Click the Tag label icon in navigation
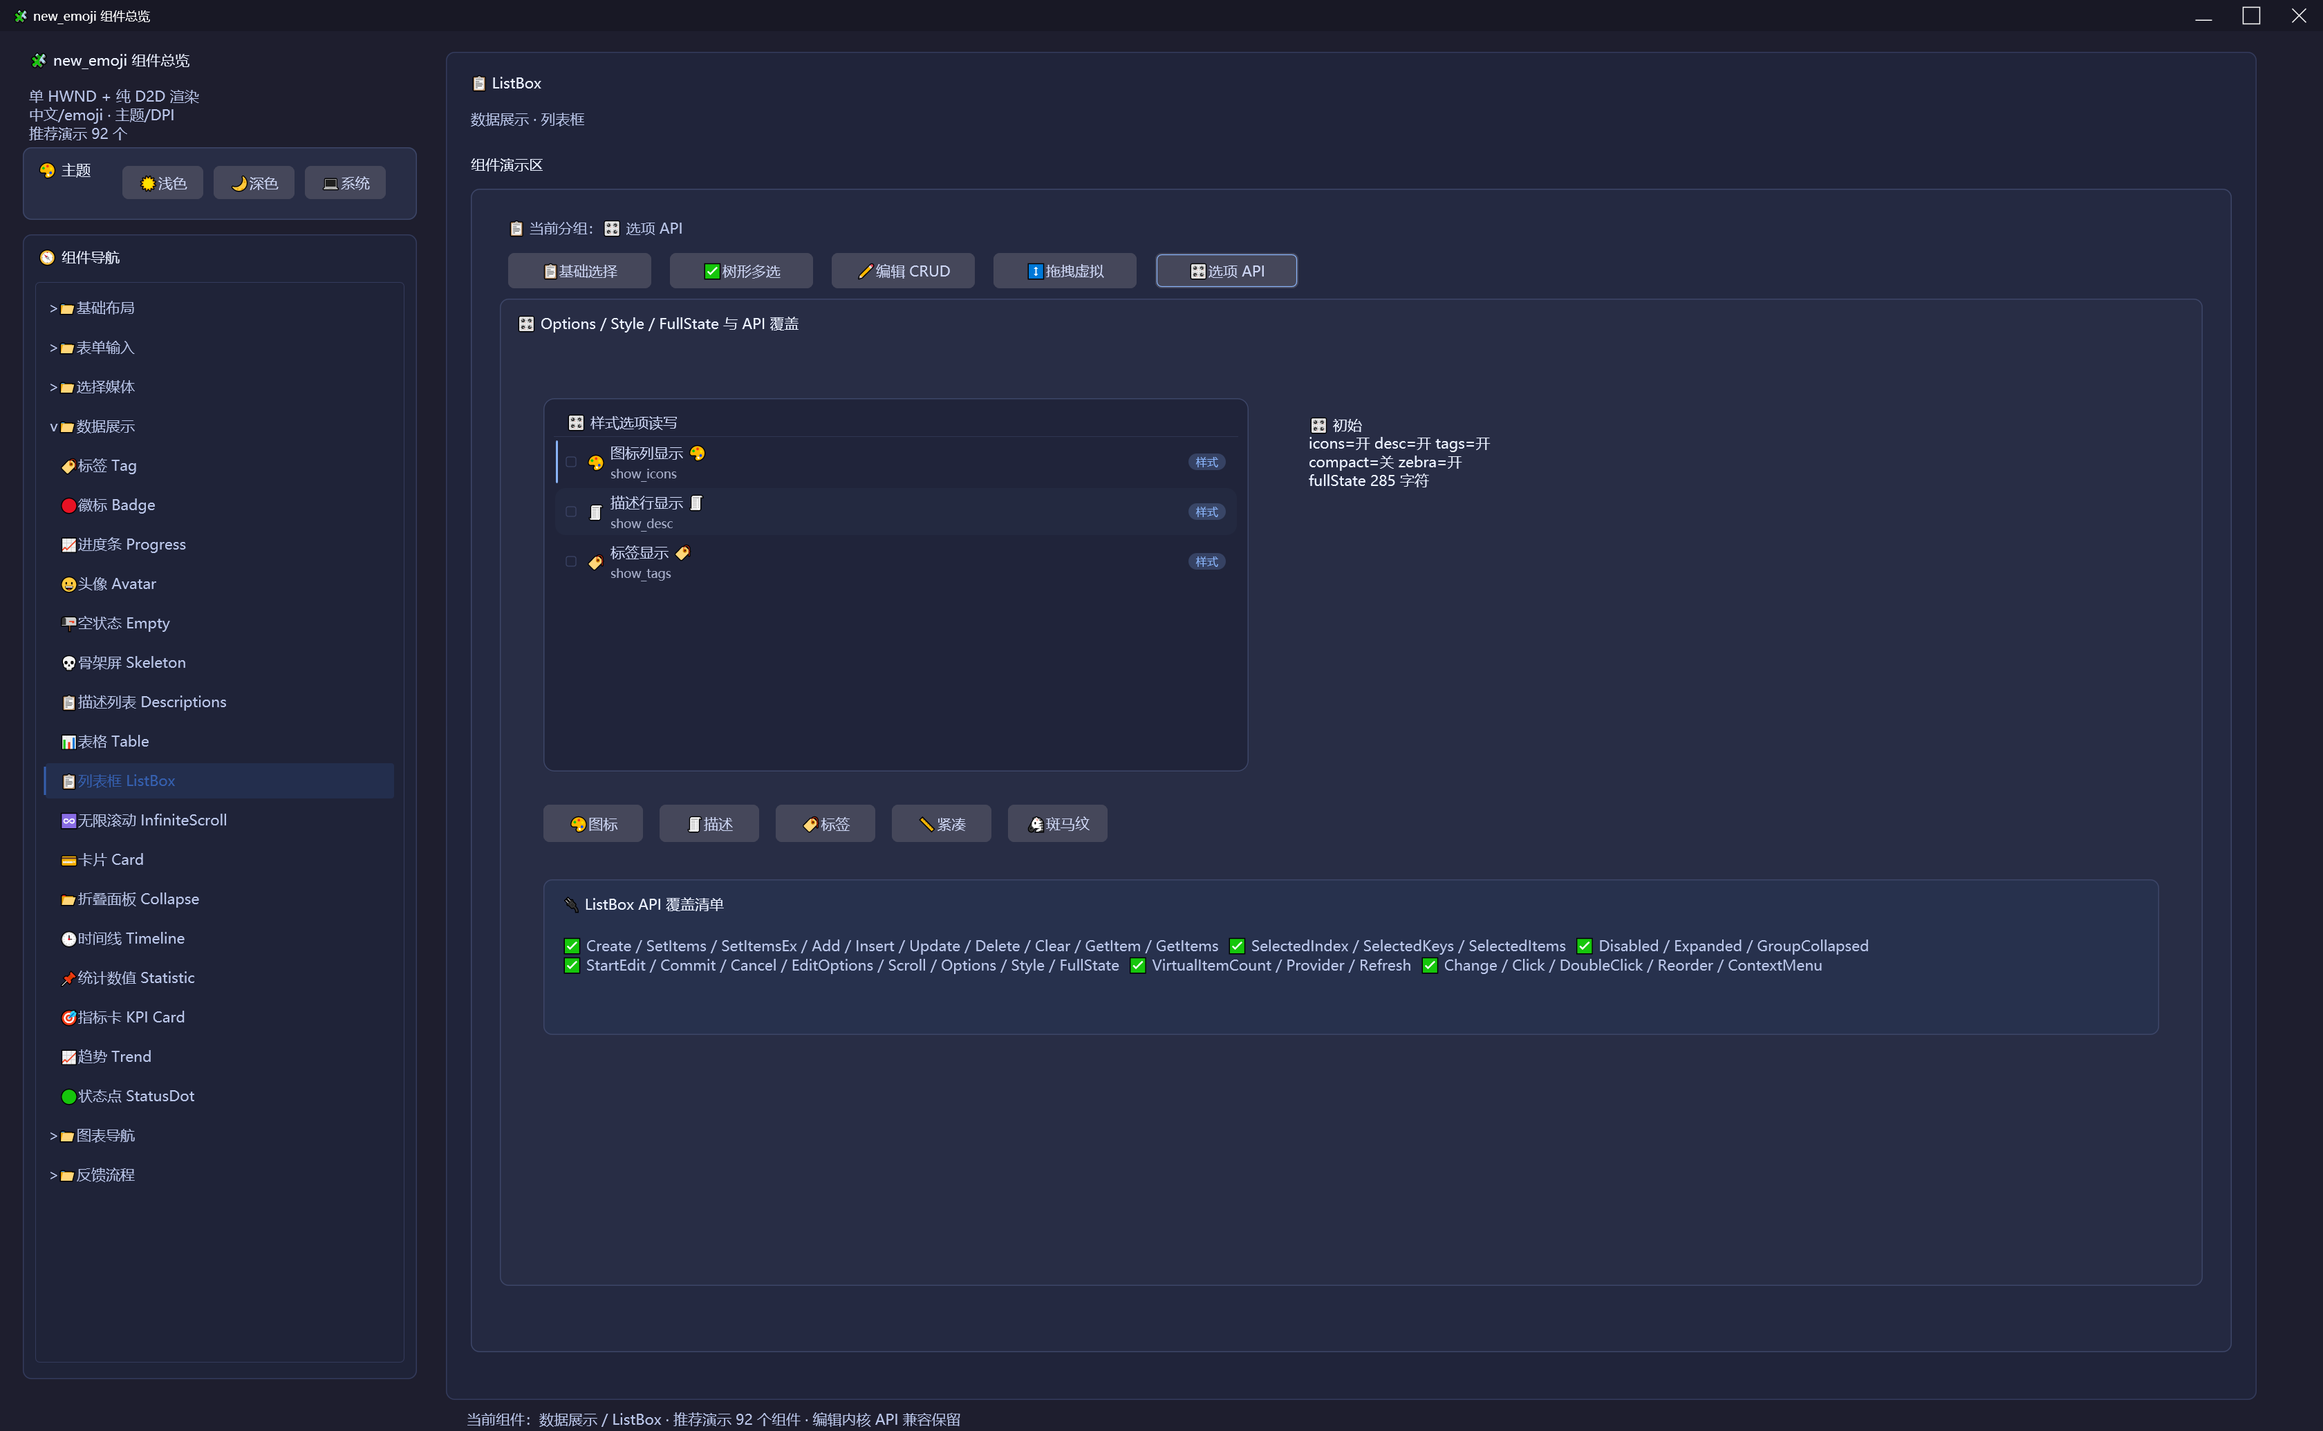Screen dimensions: 2323x1431 (x=68, y=467)
